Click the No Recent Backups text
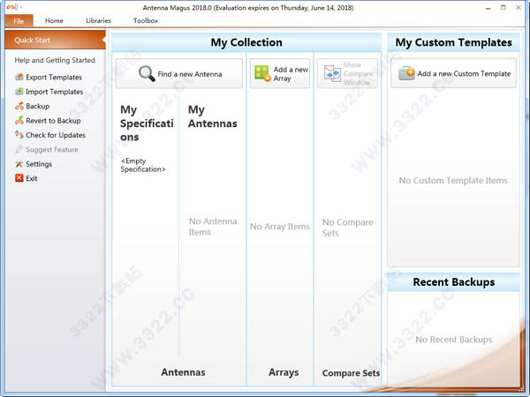The image size is (530, 397). (454, 340)
